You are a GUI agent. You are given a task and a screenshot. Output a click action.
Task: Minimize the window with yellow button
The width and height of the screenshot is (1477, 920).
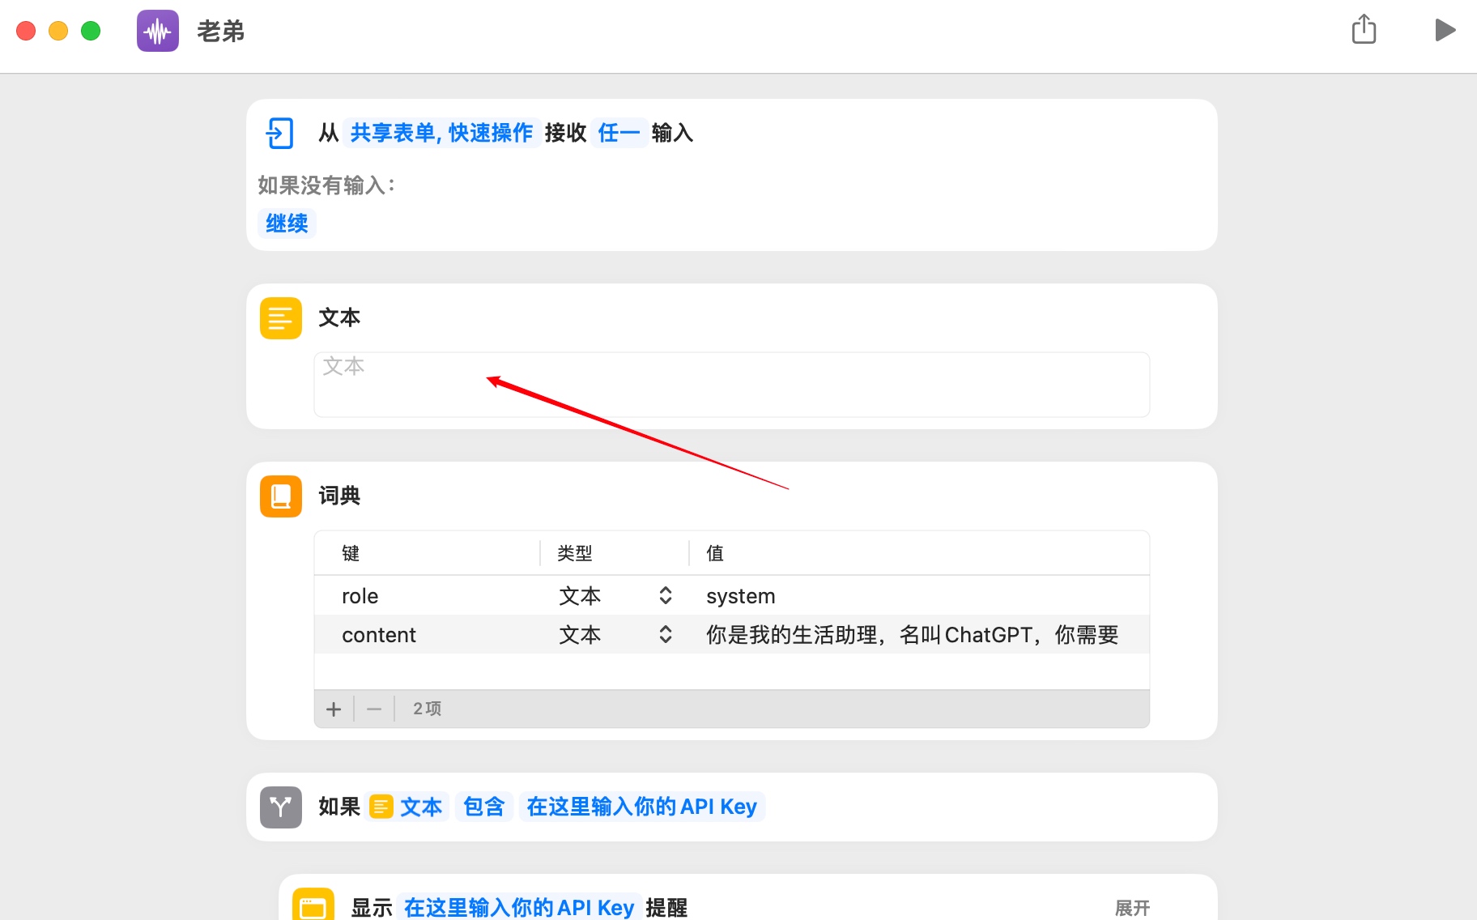(x=58, y=31)
